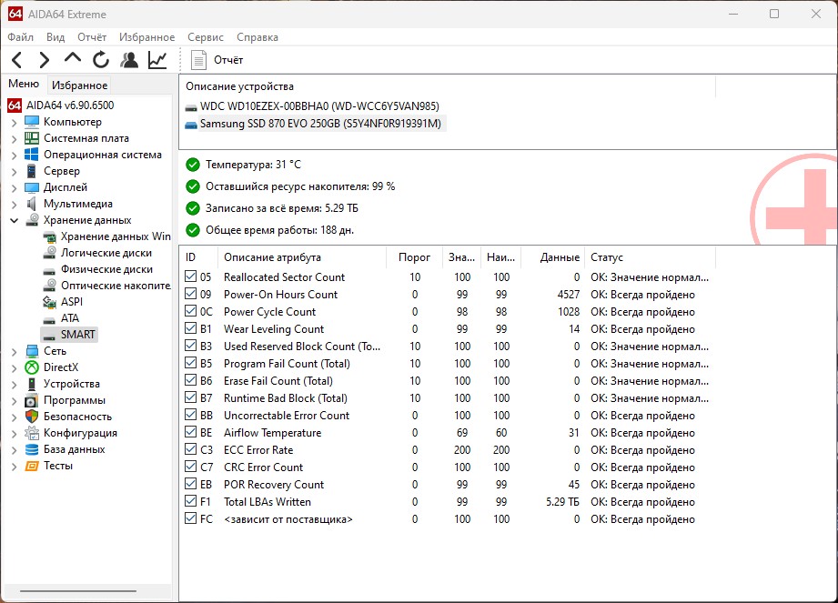
Task: Open the user profile toolbar icon
Action: point(129,60)
